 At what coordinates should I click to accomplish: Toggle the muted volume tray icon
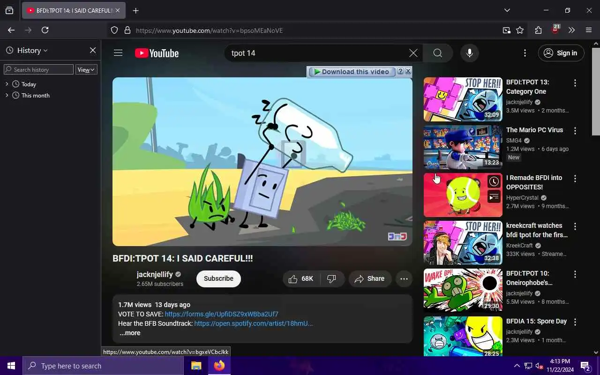pyautogui.click(x=539, y=366)
